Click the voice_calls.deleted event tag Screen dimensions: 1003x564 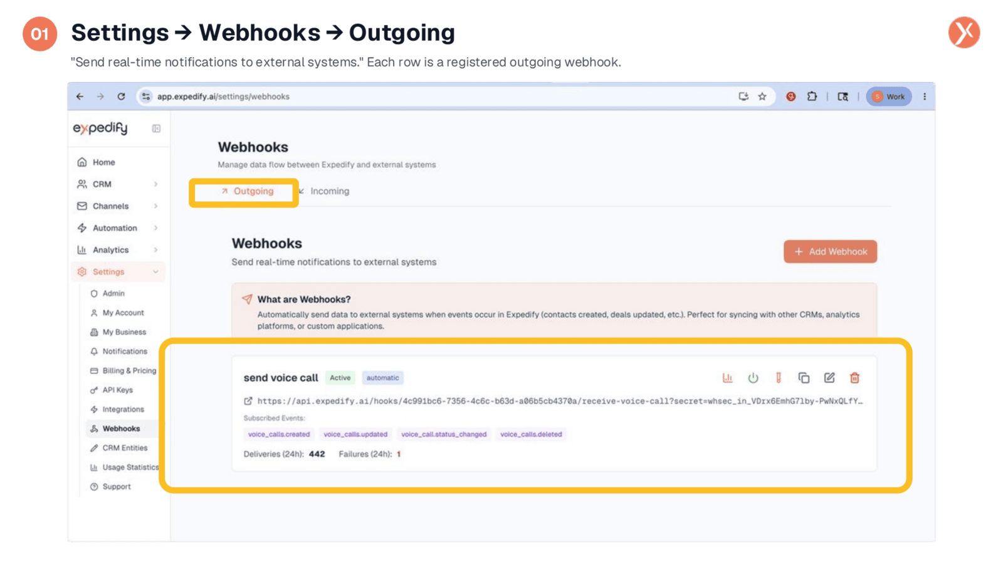click(x=531, y=434)
